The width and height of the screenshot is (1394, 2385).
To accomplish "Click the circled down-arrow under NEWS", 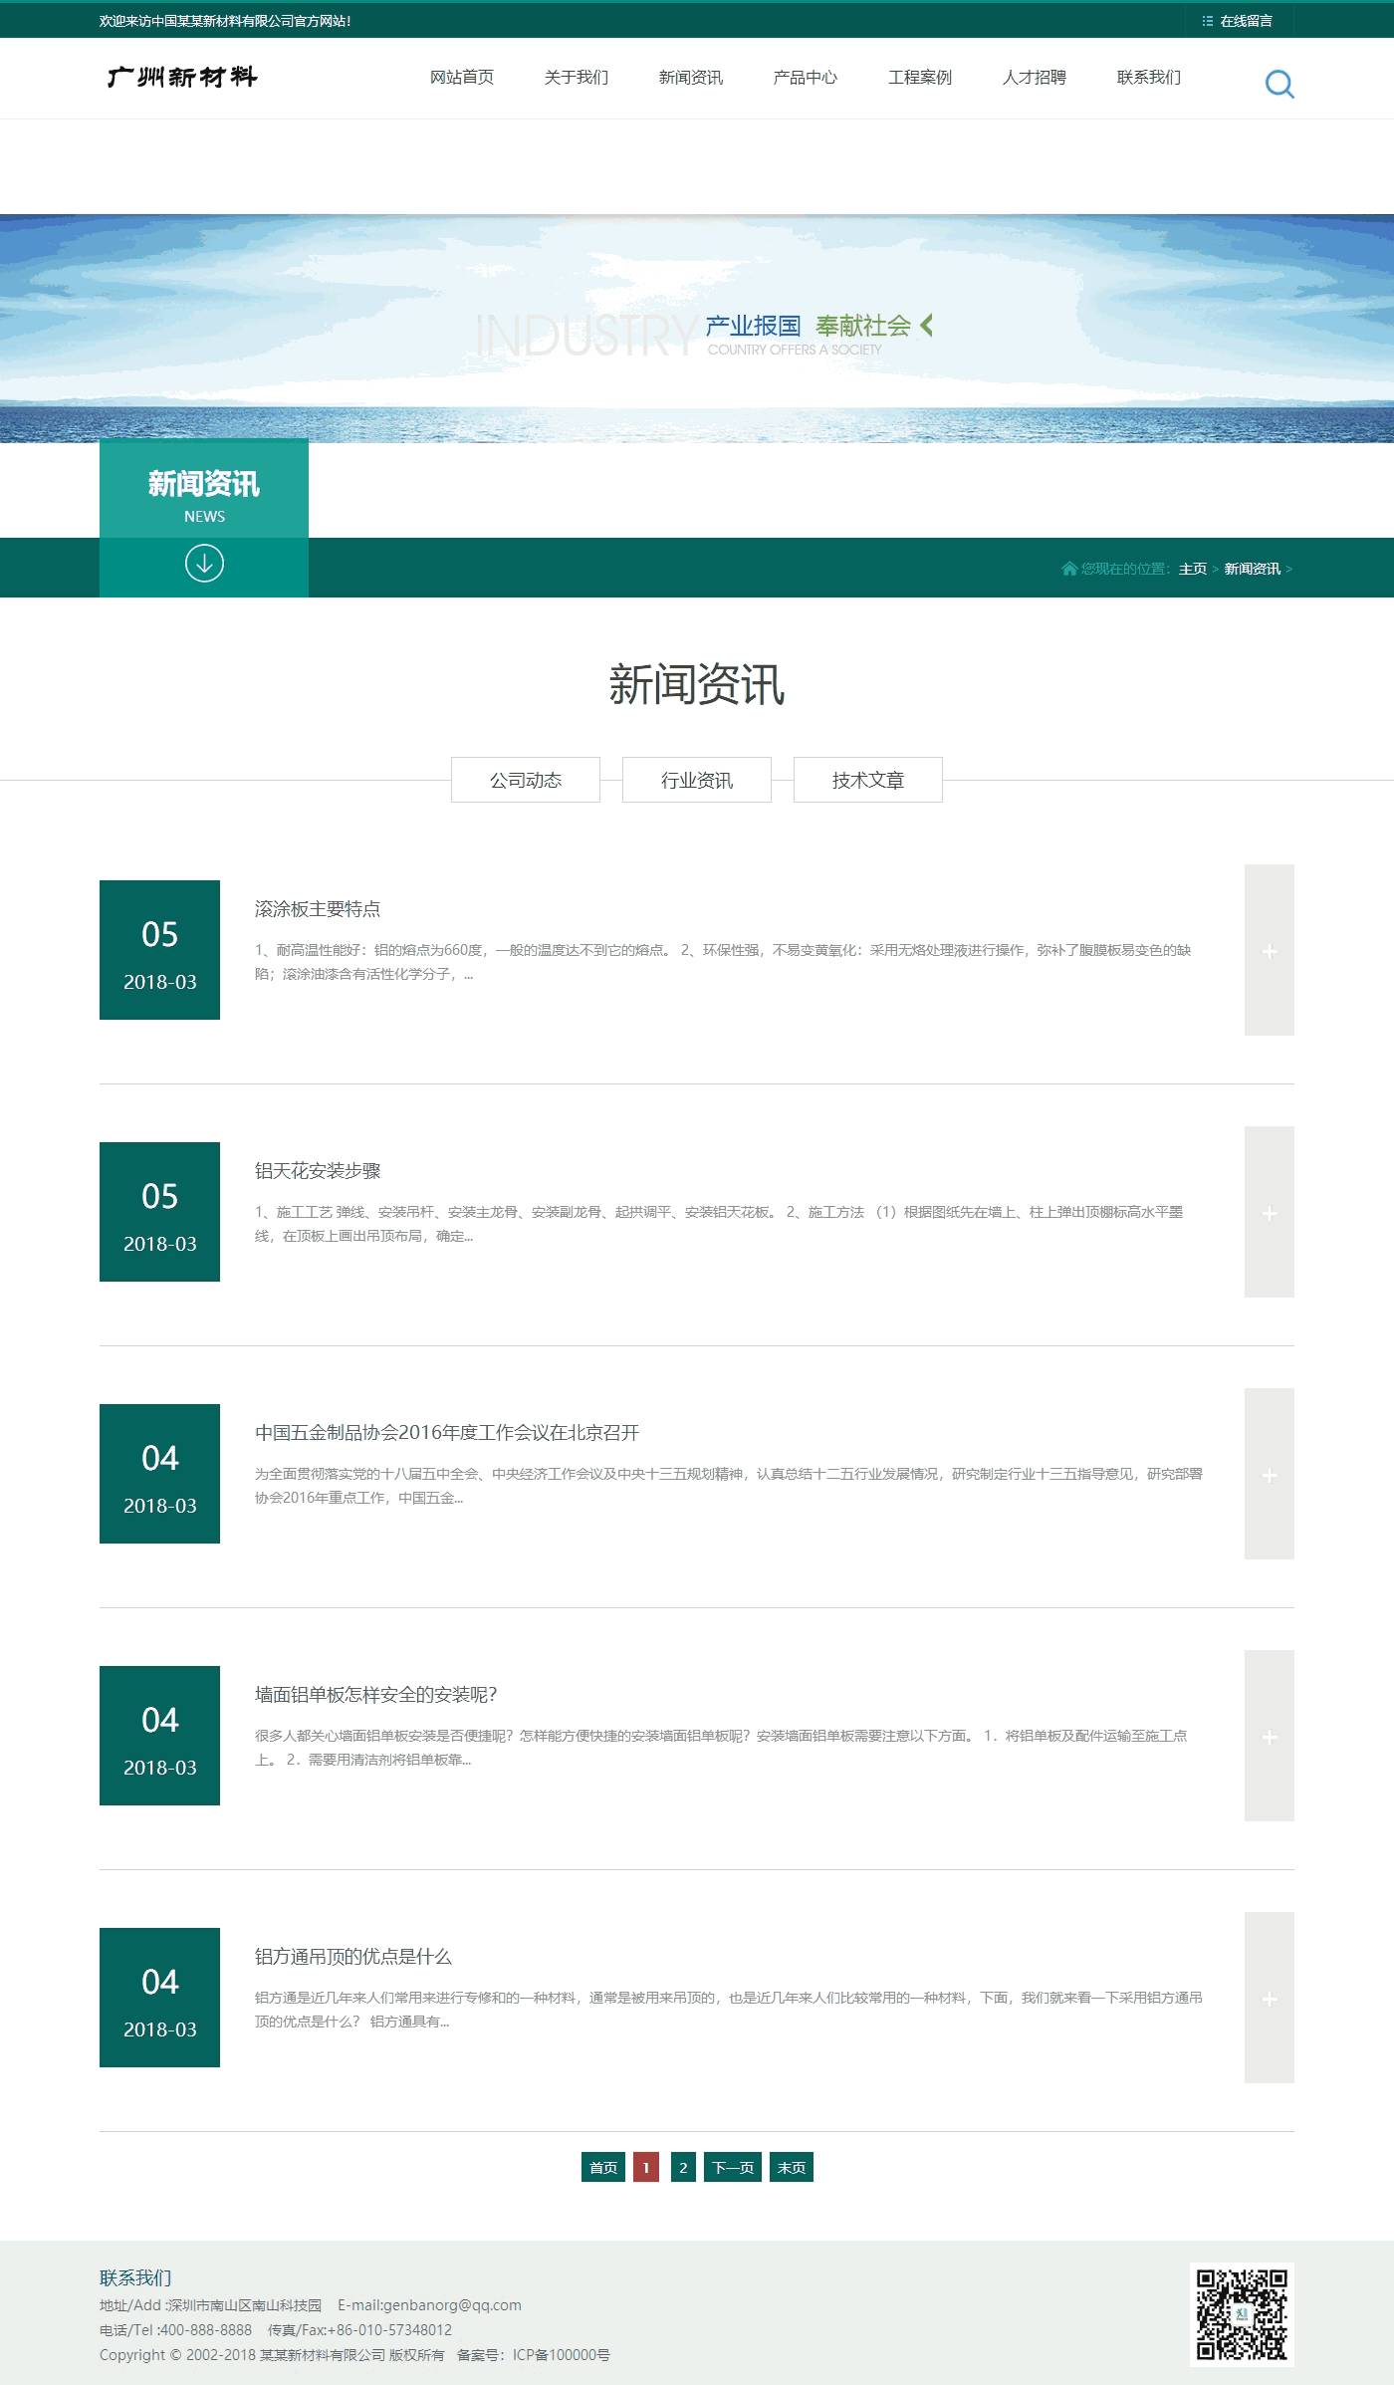I will pos(204,564).
